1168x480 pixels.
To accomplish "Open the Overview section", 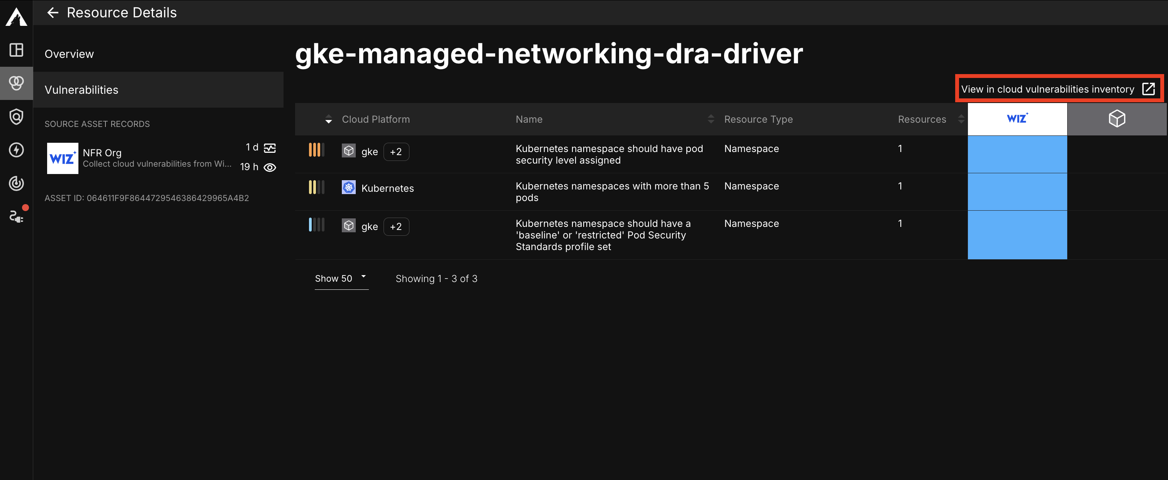I will pos(158,54).
